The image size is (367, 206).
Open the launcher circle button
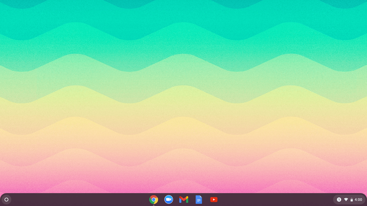click(6, 200)
